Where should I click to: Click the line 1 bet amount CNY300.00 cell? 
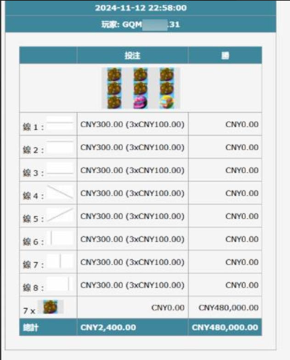point(132,125)
